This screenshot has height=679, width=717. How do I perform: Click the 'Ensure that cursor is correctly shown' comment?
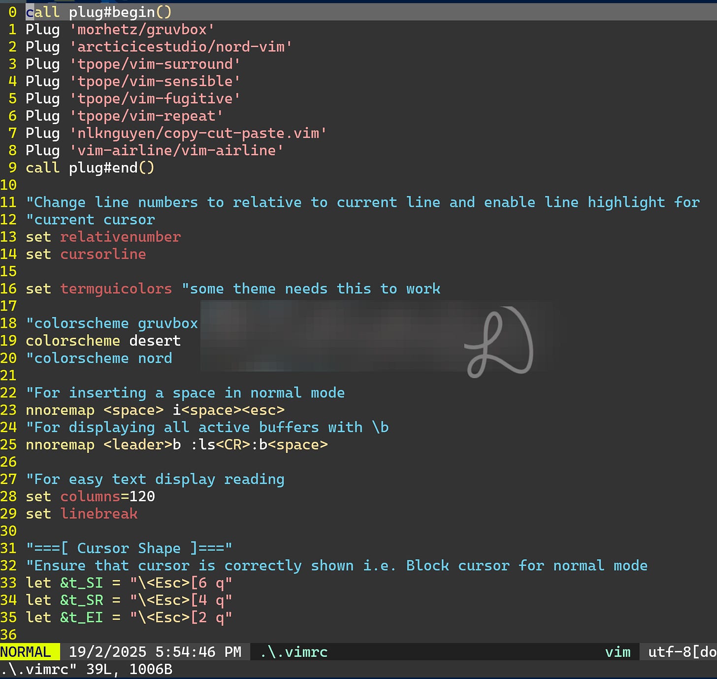(337, 565)
